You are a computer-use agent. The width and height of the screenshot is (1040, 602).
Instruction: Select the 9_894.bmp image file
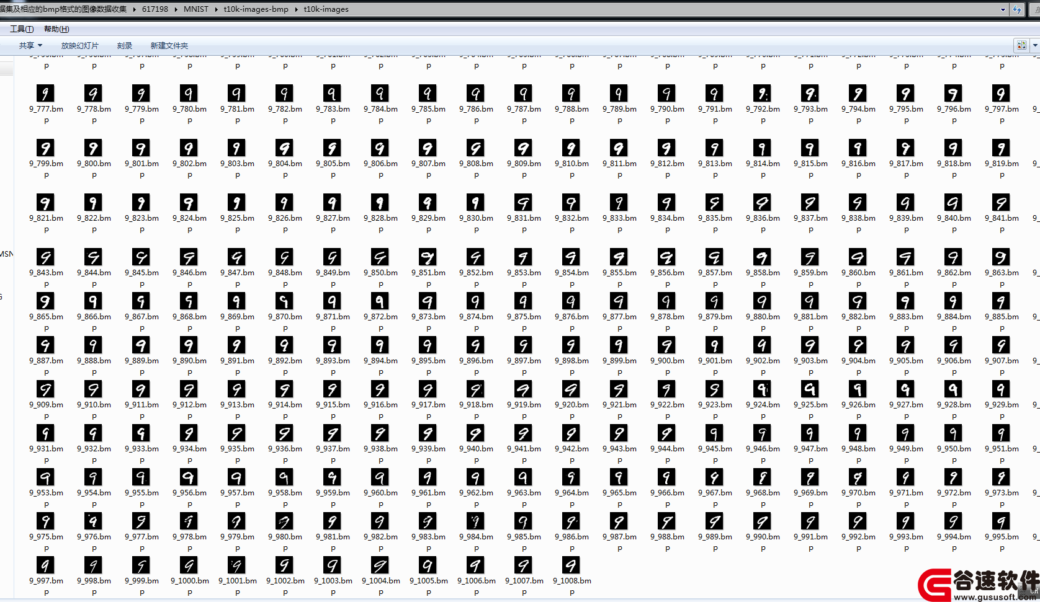pyautogui.click(x=380, y=355)
